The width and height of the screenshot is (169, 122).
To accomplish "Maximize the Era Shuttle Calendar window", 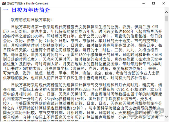I will click(153, 3).
